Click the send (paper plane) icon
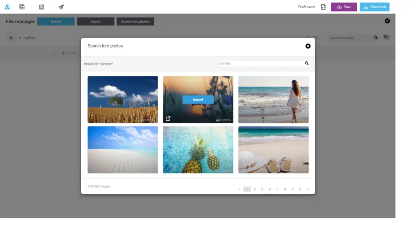 click(x=61, y=7)
